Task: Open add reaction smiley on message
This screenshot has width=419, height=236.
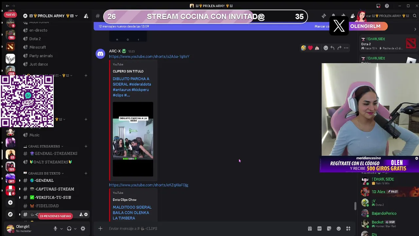Action: [326, 48]
